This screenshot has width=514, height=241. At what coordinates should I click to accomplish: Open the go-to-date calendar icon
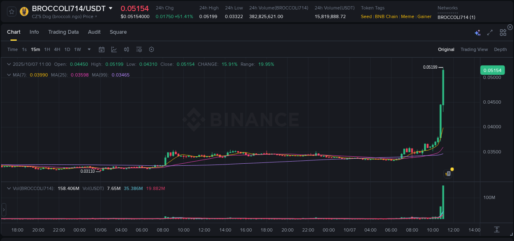(x=102, y=49)
